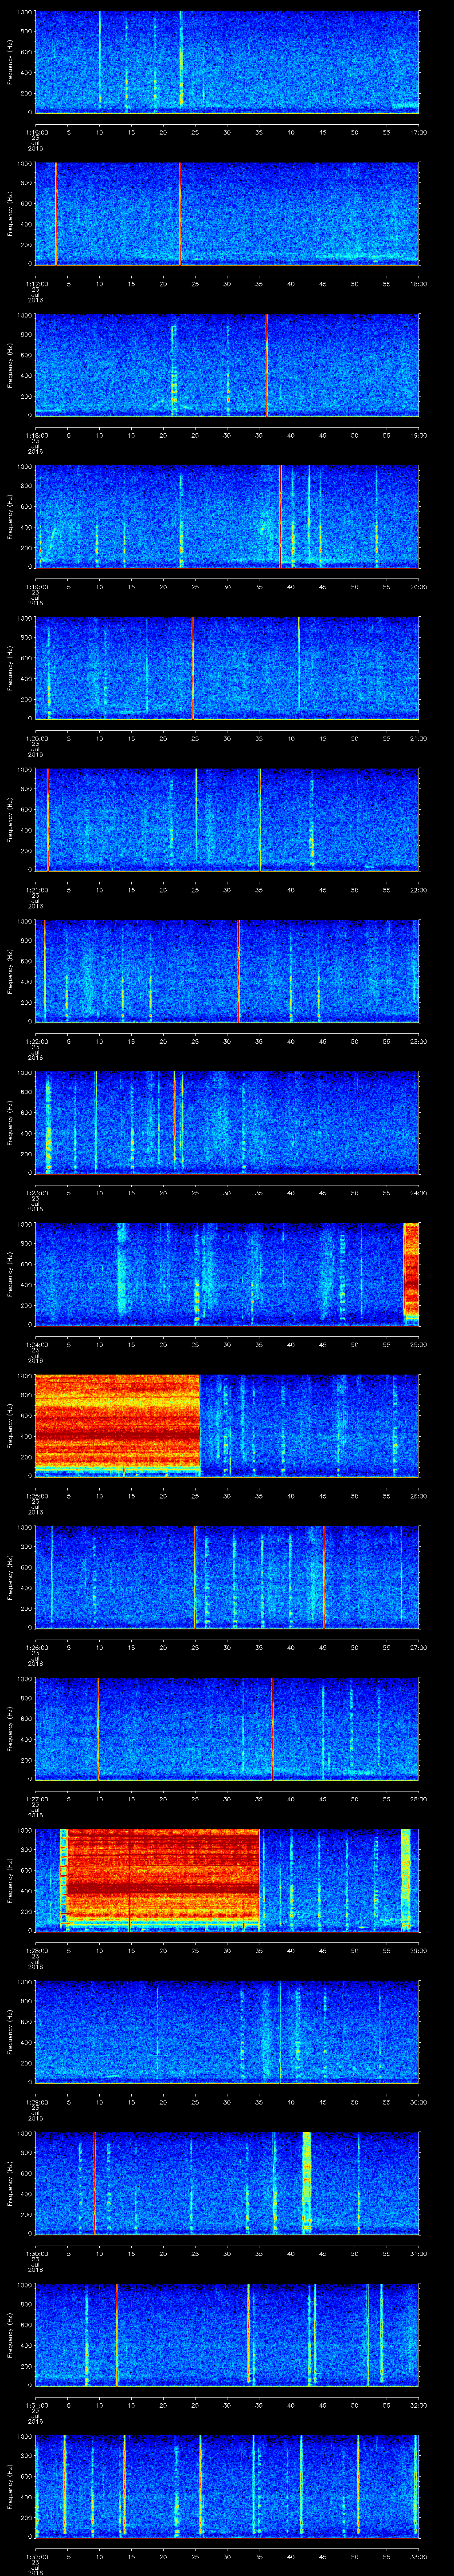Click the '21:00' end time label
The width and height of the screenshot is (454, 2576).
[x=419, y=738]
